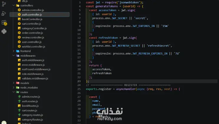Expand the node_modules folder

pyautogui.click(x=14, y=87)
